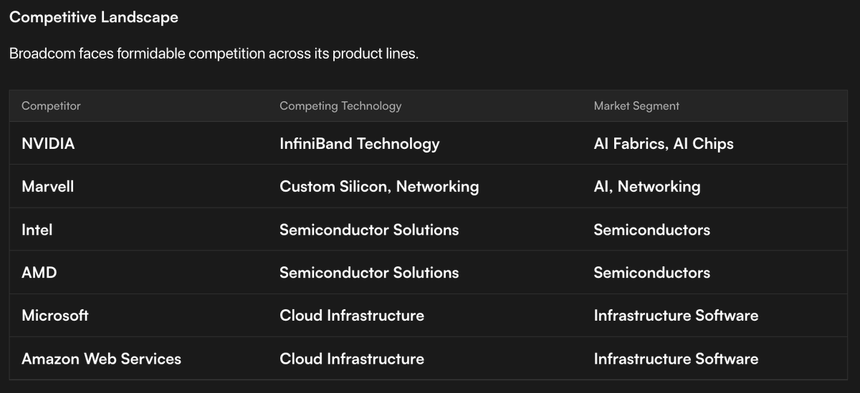Click the Microsoft competitor cell
This screenshot has width=860, height=393.
pos(55,316)
